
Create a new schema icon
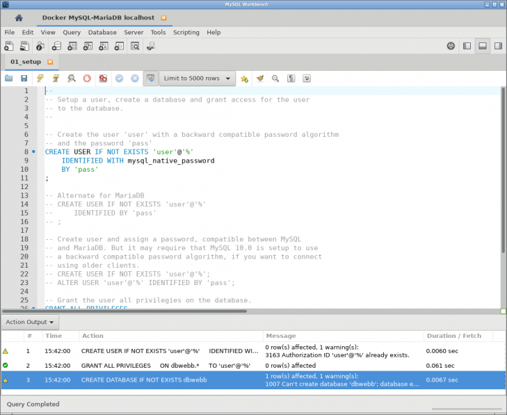click(x=56, y=46)
